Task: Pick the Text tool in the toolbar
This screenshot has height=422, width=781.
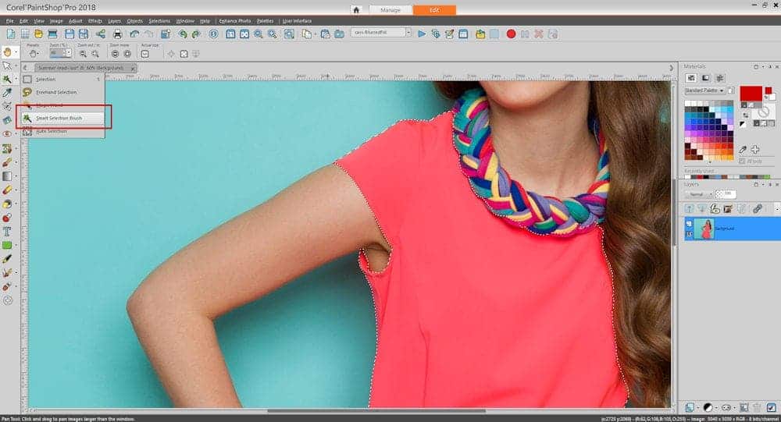Action: pos(7,232)
